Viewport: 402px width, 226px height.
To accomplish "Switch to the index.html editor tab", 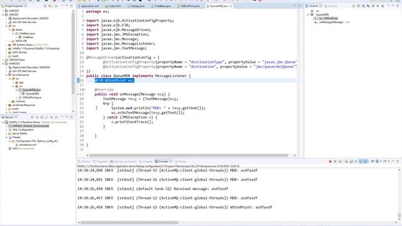I will click(113, 6).
